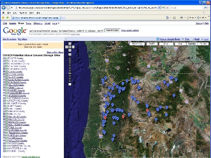Collapse the left panel arrow

coord(65,39)
